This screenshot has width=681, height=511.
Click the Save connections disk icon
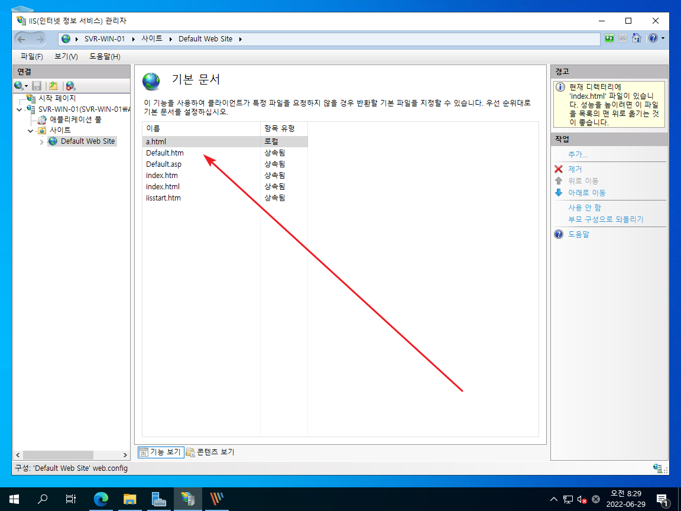pyautogui.click(x=37, y=86)
